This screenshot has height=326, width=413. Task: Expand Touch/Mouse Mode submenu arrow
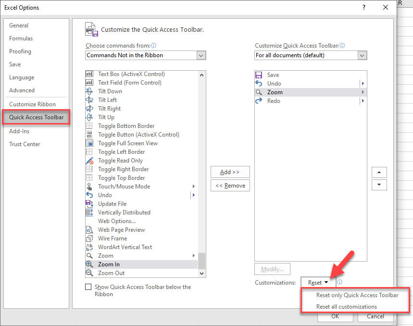tap(194, 187)
